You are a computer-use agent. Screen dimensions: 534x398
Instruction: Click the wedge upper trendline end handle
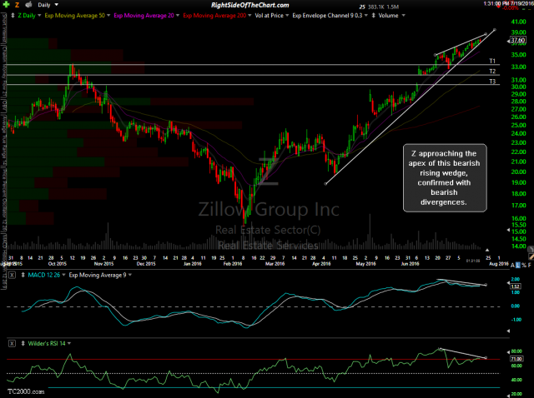(x=486, y=34)
